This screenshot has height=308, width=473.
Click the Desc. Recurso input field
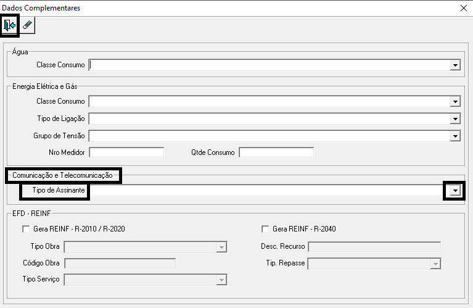coord(374,247)
